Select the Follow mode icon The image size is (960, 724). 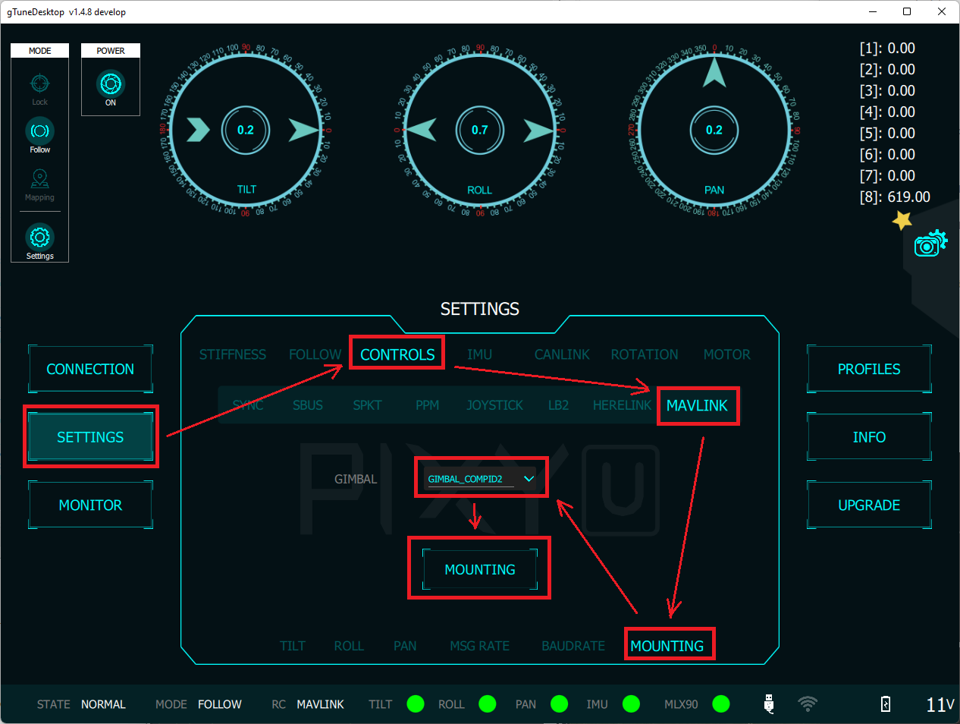[x=39, y=131]
